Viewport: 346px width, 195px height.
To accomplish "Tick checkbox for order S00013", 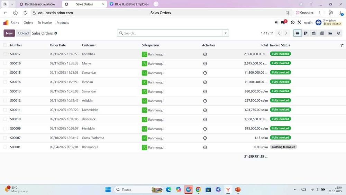I will pyautogui.click(x=5, y=91).
